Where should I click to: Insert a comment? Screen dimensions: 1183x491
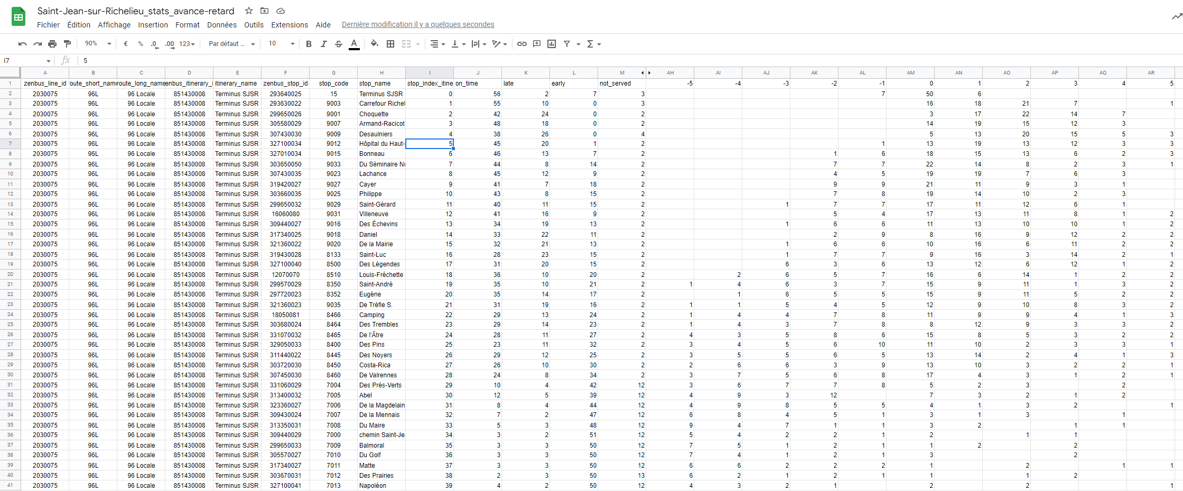point(537,44)
